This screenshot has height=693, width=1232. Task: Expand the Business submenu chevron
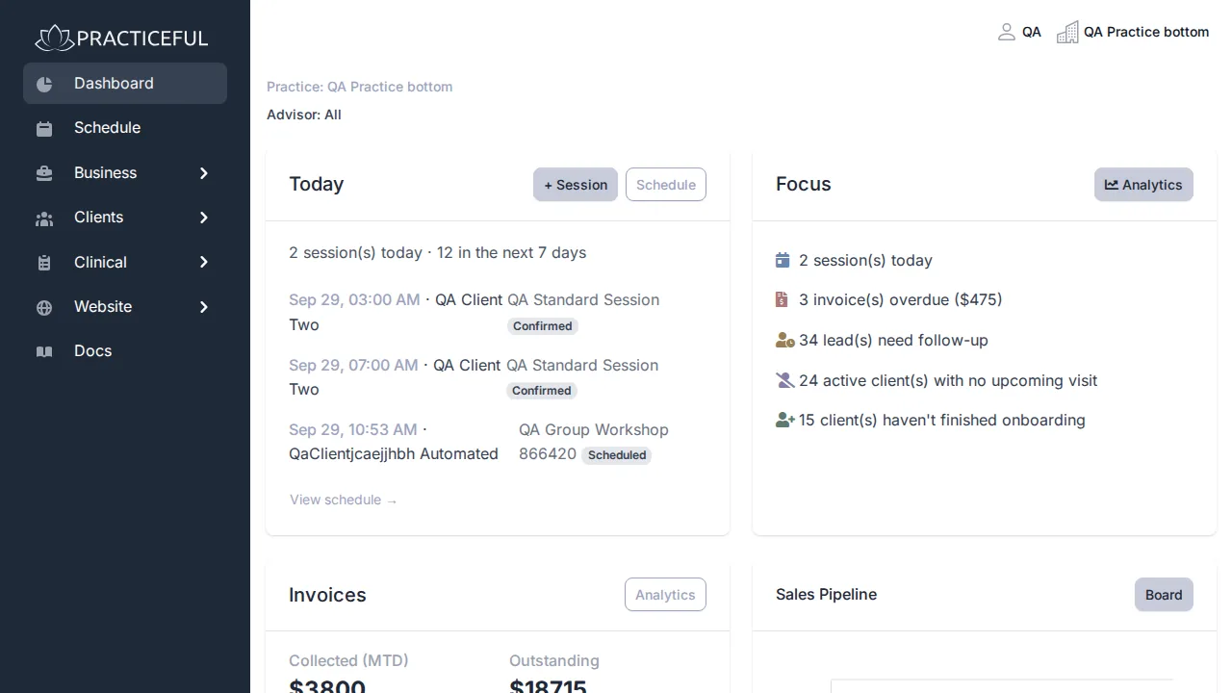204,173
